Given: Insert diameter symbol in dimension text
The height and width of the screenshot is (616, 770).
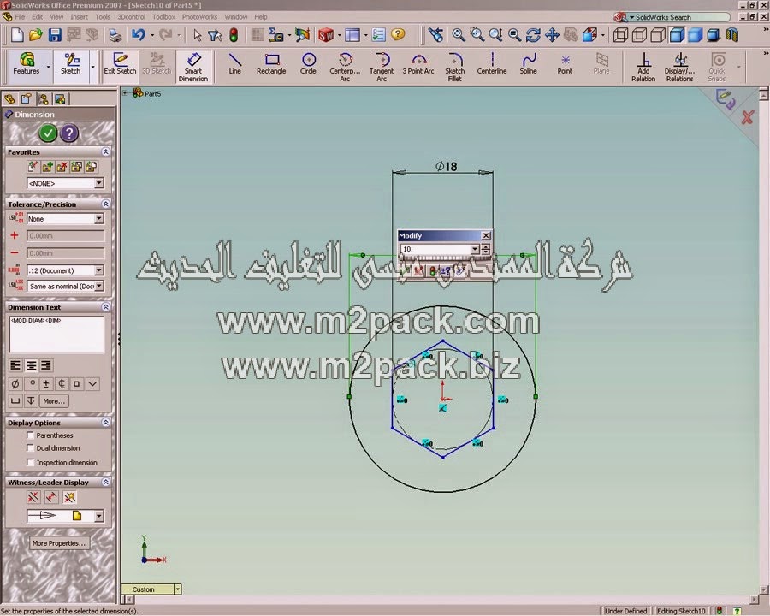Looking at the screenshot, I should tap(15, 383).
